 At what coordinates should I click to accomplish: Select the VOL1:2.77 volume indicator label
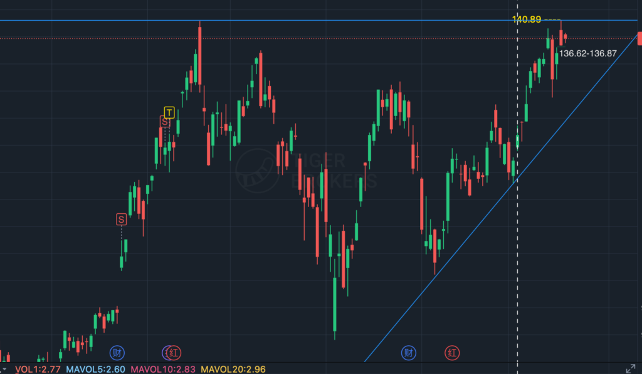(x=37, y=369)
